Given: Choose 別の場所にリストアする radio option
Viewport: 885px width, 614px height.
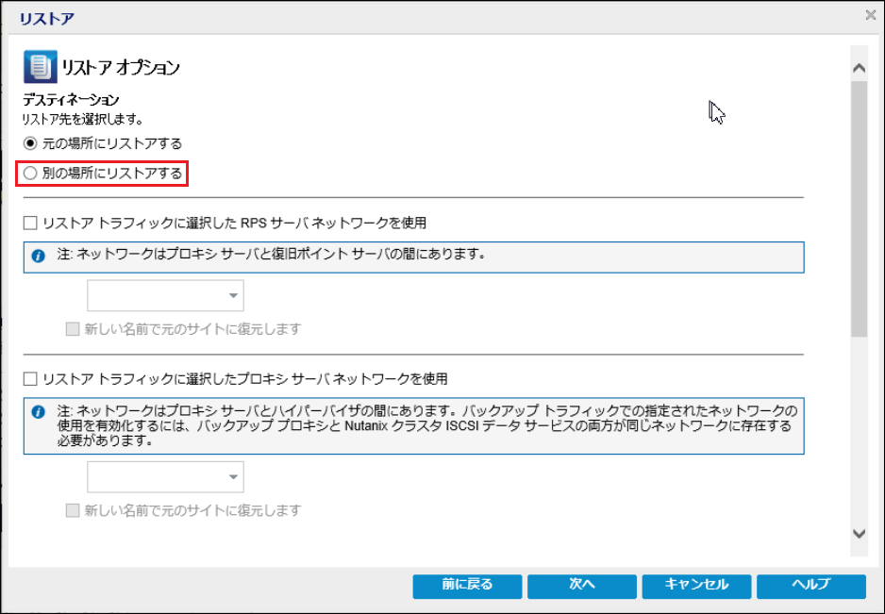Looking at the screenshot, I should pos(31,173).
